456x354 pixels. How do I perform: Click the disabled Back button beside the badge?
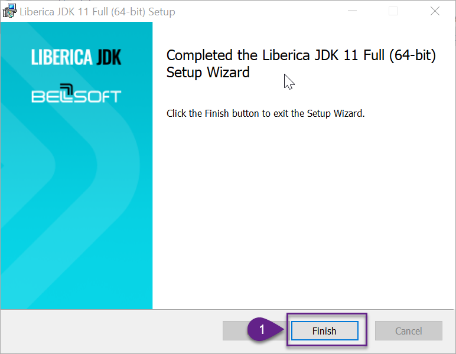235,330
